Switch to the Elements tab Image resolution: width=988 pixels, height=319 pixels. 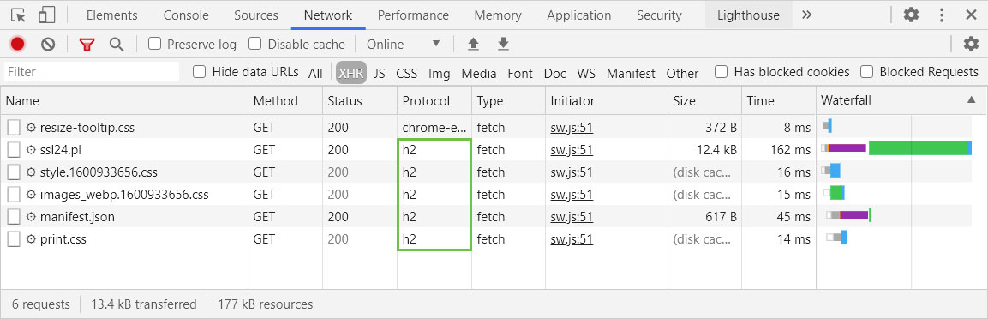[111, 15]
